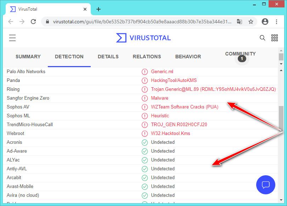The width and height of the screenshot is (287, 206).
Task: Open the search magnifier icon
Action: pos(262,38)
